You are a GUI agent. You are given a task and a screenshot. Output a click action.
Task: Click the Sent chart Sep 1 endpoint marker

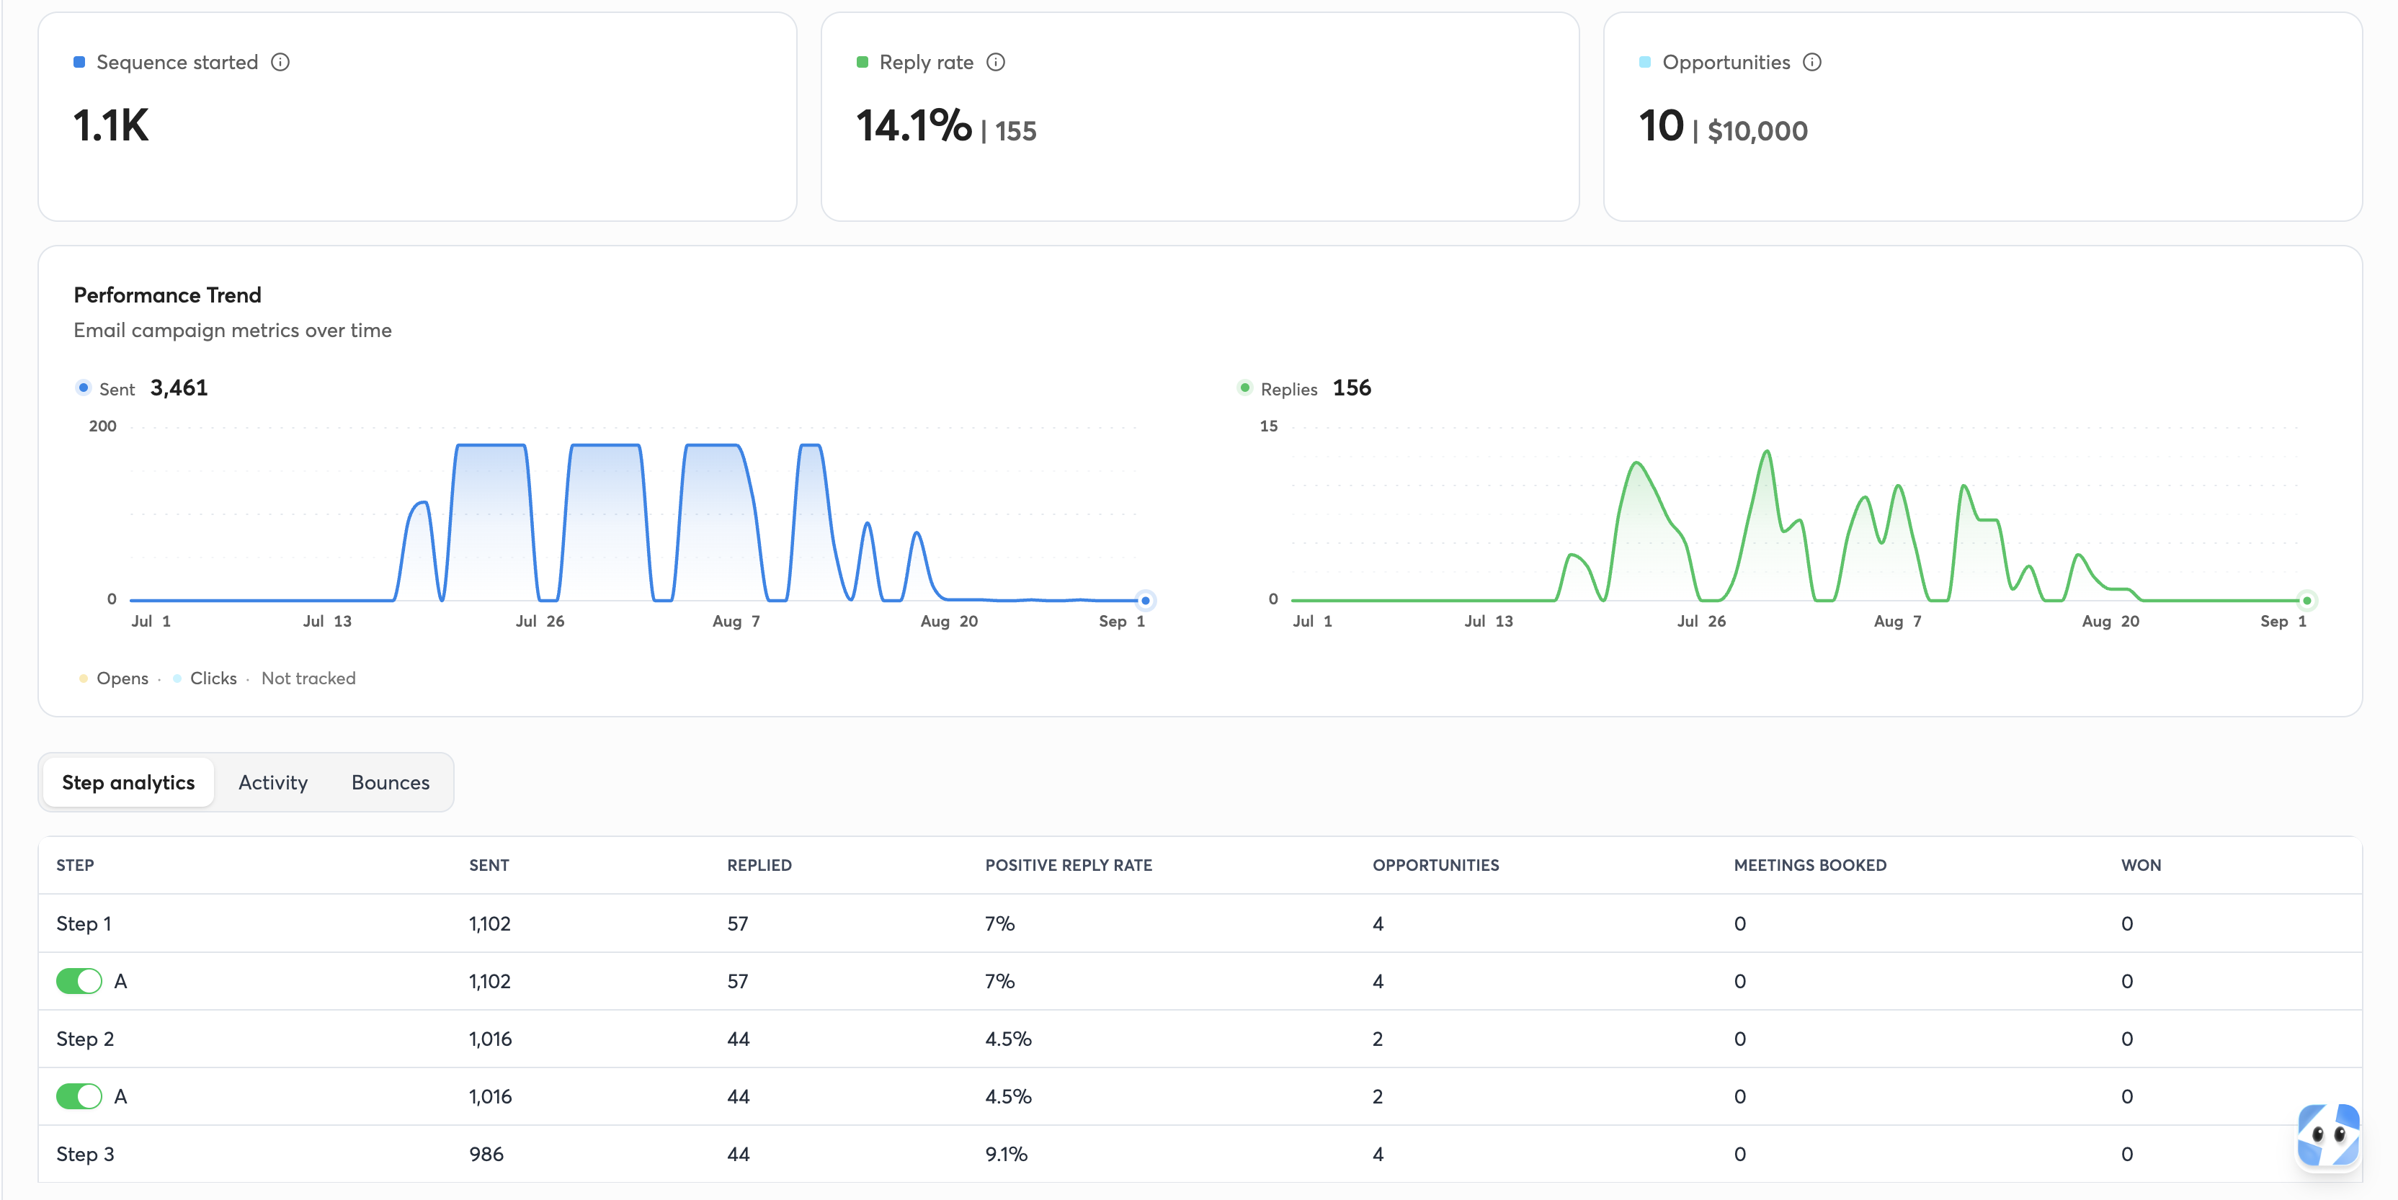[1145, 600]
